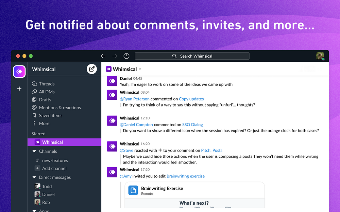
Task: Click the @Steve mention
Action: click(126, 150)
